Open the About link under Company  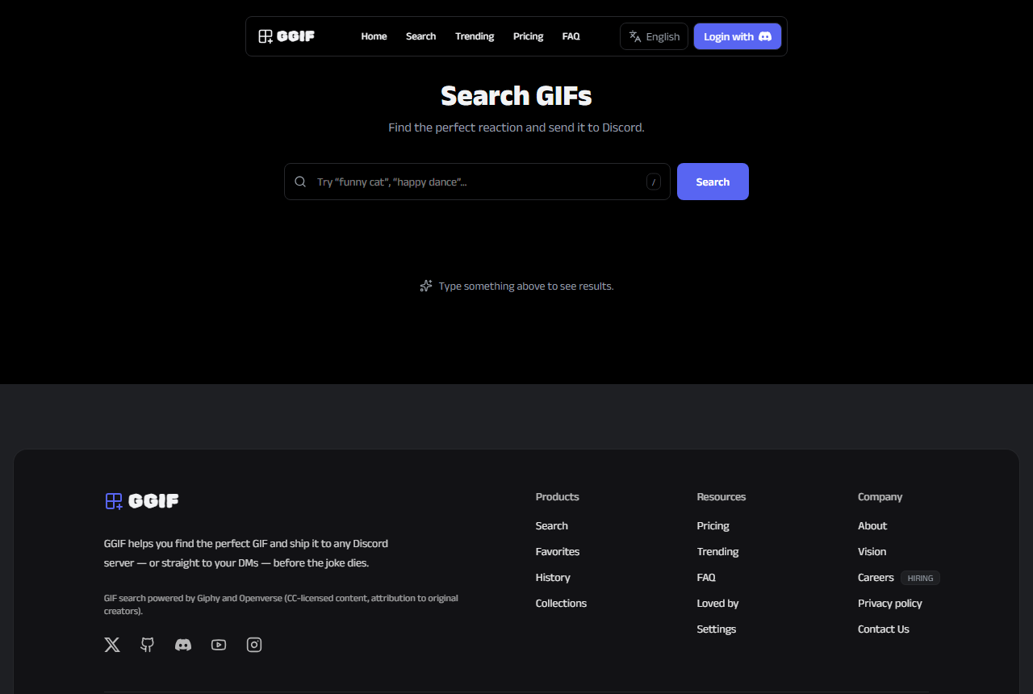872,526
